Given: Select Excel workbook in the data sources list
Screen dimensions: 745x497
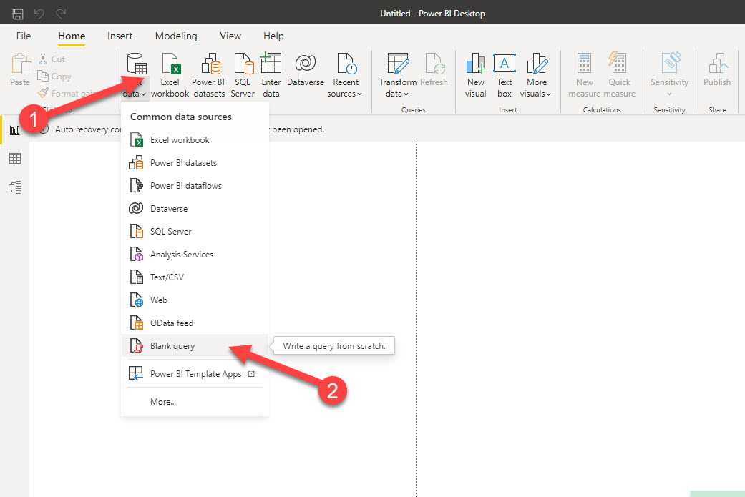Looking at the screenshot, I should coord(195,140).
